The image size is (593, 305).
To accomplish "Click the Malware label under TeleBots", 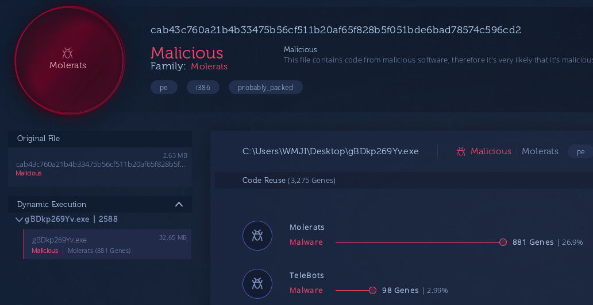I will pos(306,290).
